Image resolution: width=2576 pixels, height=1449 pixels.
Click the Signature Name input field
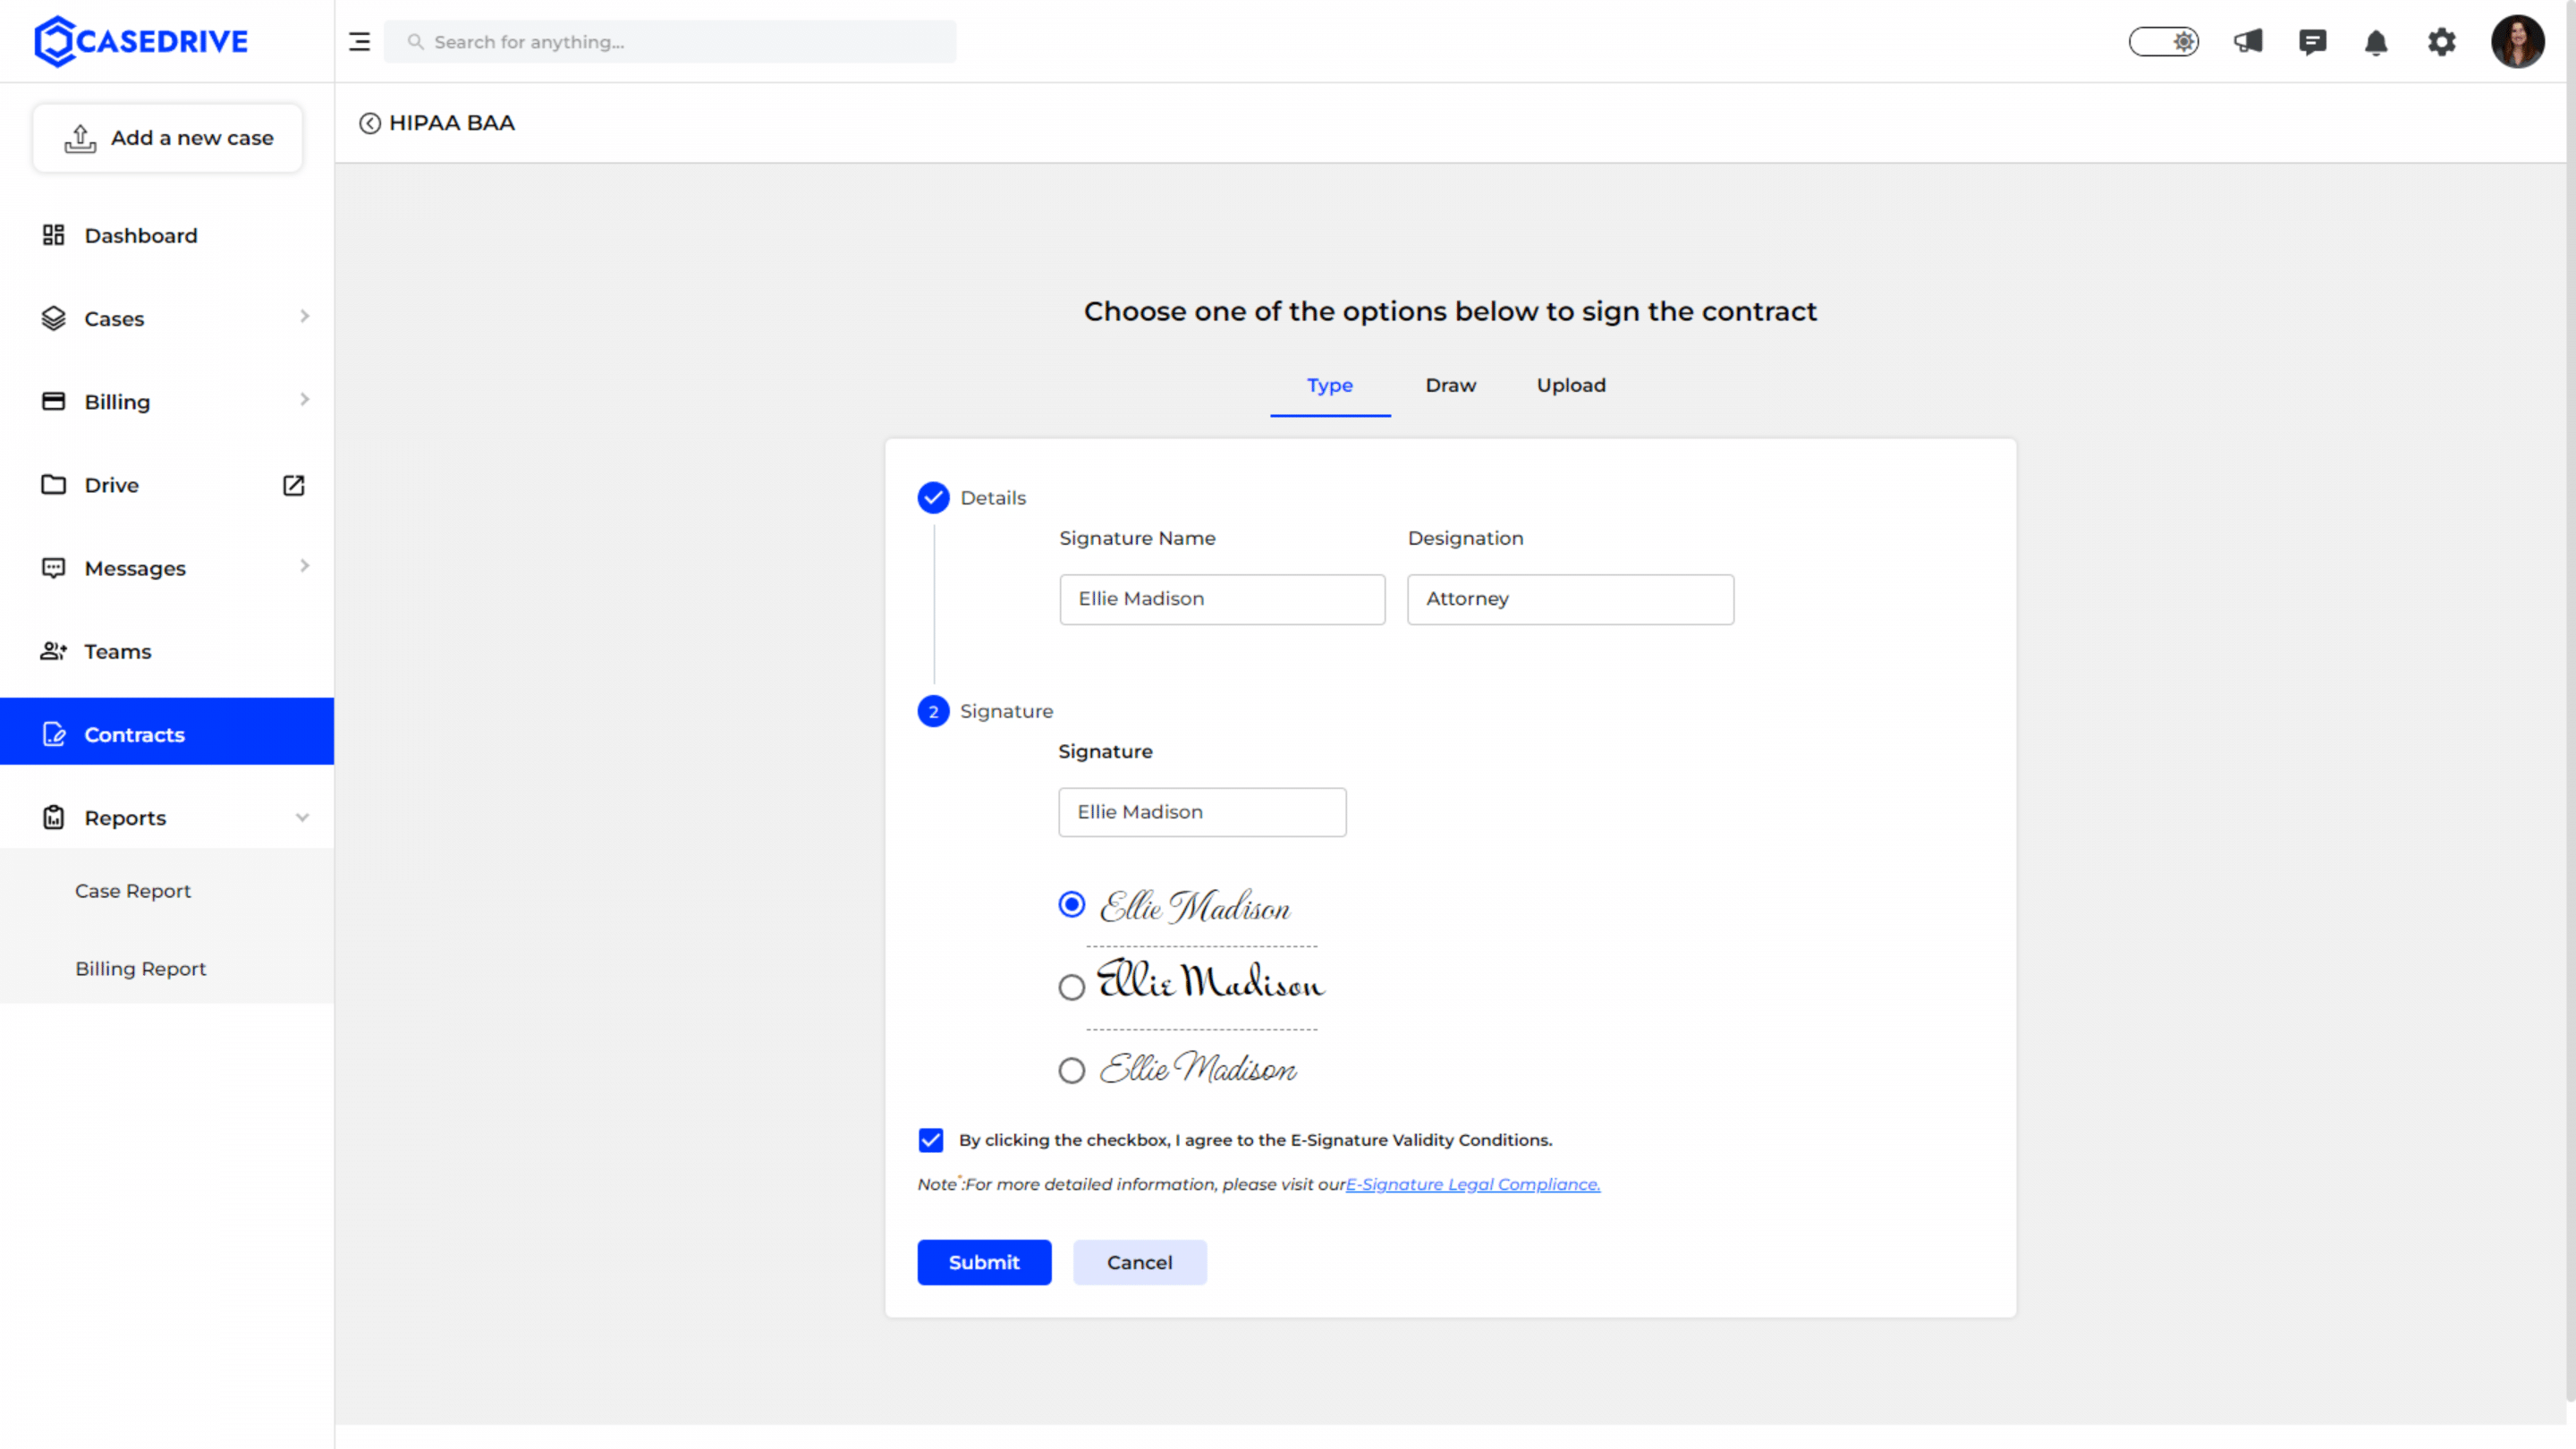click(x=1222, y=599)
